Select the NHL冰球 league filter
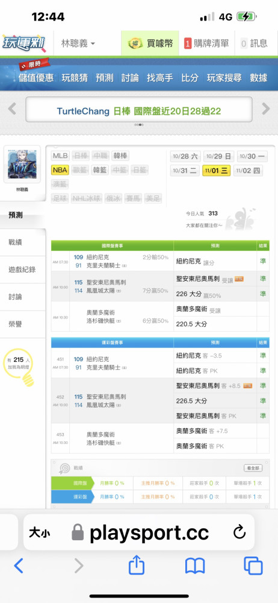 [87, 198]
